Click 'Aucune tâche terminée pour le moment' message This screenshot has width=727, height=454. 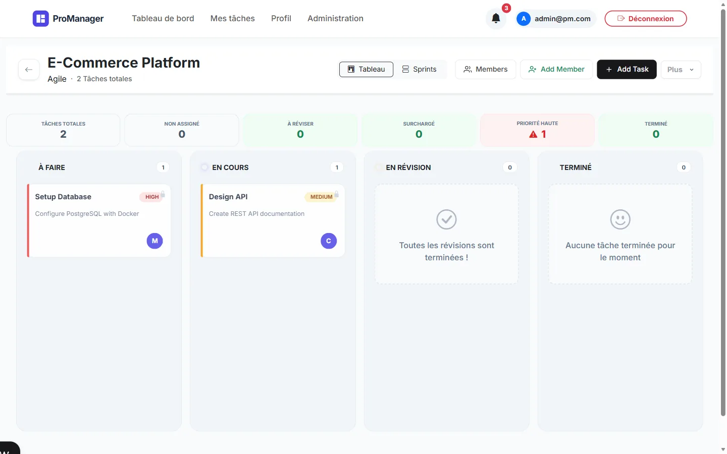620,251
